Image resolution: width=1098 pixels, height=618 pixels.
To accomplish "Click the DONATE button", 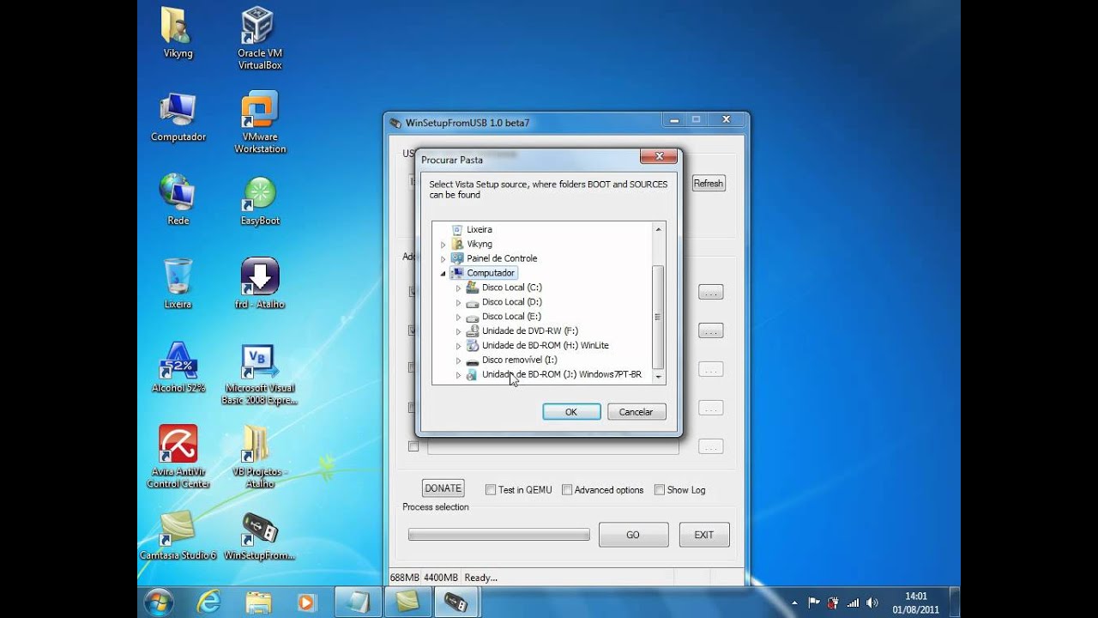I will [443, 488].
